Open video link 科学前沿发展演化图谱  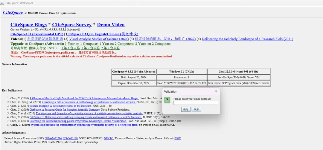click(x=45, y=39)
